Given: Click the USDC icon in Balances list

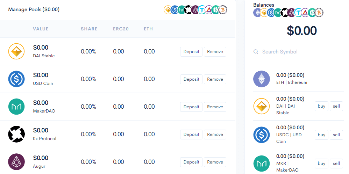Looking at the screenshot, I should click(x=262, y=135).
